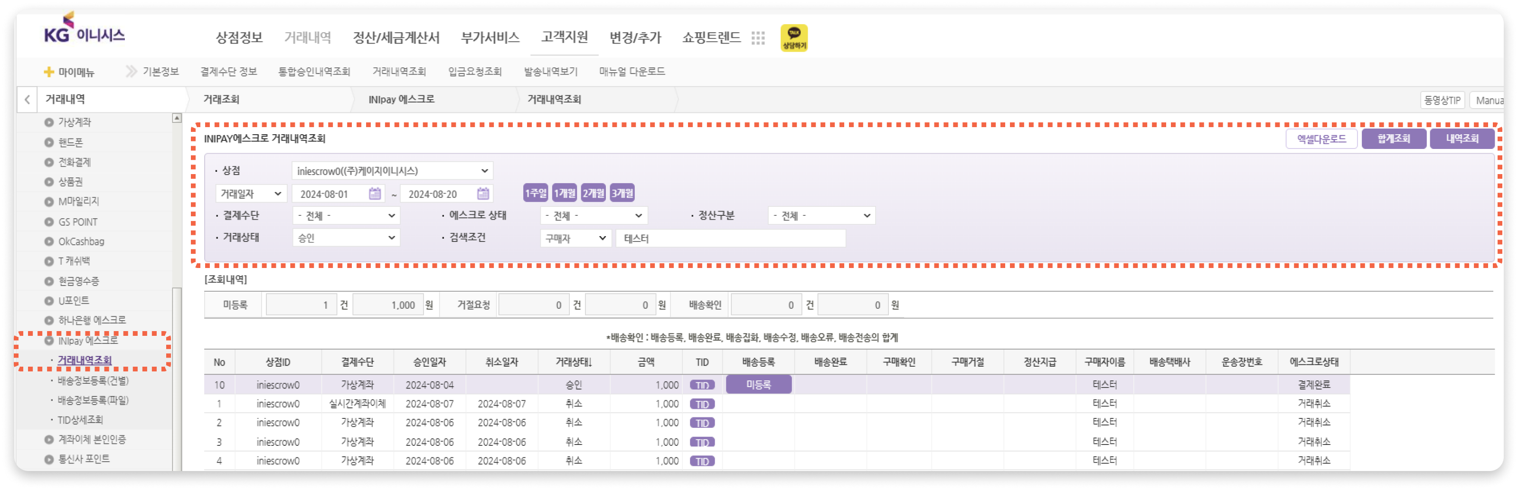Open the KakaoTalk consultation chat icon

(x=793, y=37)
